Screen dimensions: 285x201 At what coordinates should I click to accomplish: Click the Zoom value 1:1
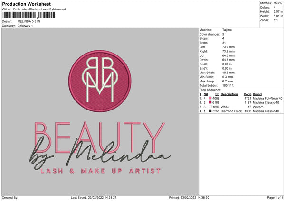coord(275,20)
